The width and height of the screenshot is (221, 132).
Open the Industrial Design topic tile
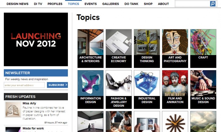click(x=147, y=90)
